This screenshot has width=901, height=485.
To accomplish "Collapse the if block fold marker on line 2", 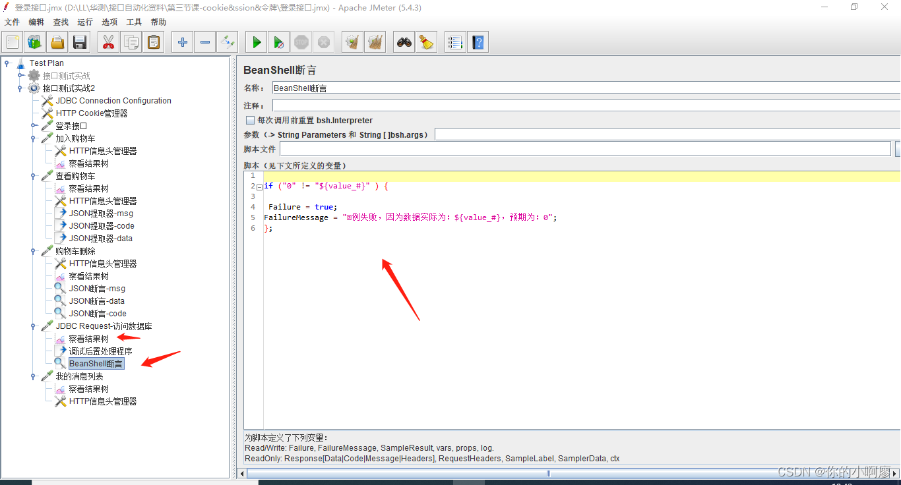I will pyautogui.click(x=259, y=186).
